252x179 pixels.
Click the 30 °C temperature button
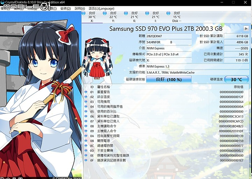[236, 80]
